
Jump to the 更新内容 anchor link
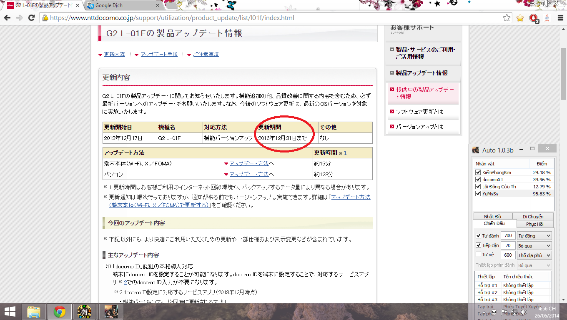pos(115,55)
